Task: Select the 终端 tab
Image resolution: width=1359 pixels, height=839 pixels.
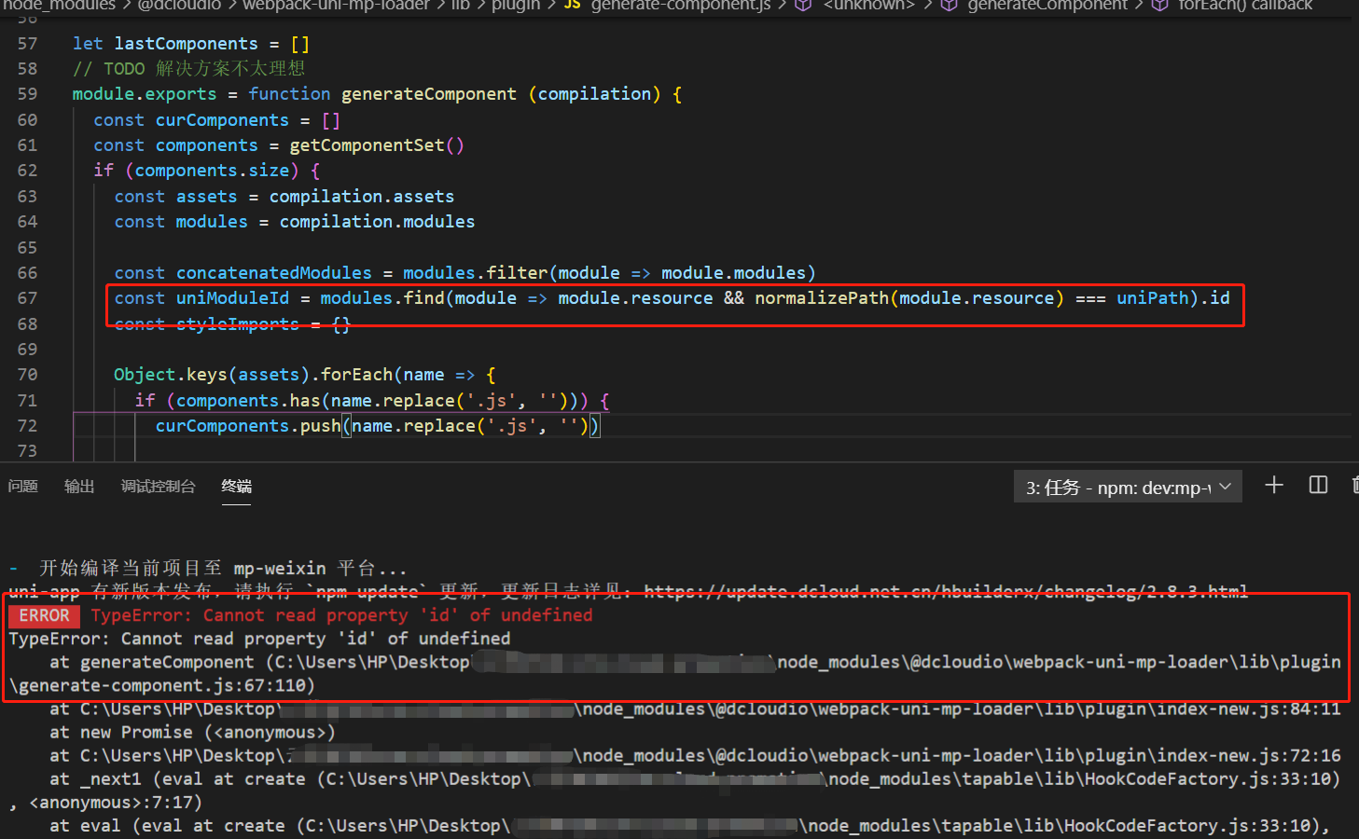Action: (x=236, y=486)
